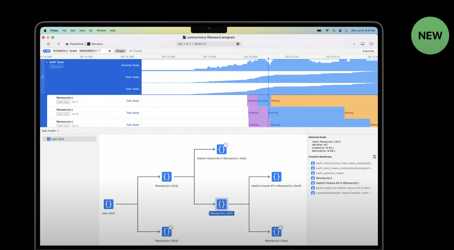Screen dimensions: 454x250
Task: Click the Instrument badge under Swift Tasks
Action: [x=57, y=67]
